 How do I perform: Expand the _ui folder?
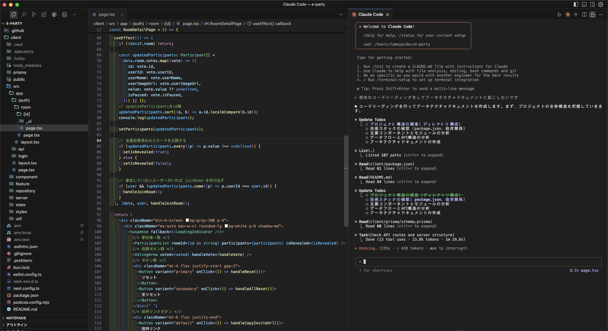tap(28, 121)
